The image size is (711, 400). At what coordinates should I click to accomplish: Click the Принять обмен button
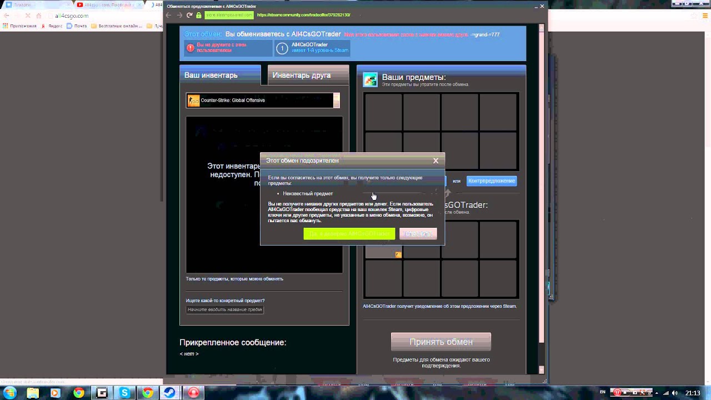click(441, 342)
